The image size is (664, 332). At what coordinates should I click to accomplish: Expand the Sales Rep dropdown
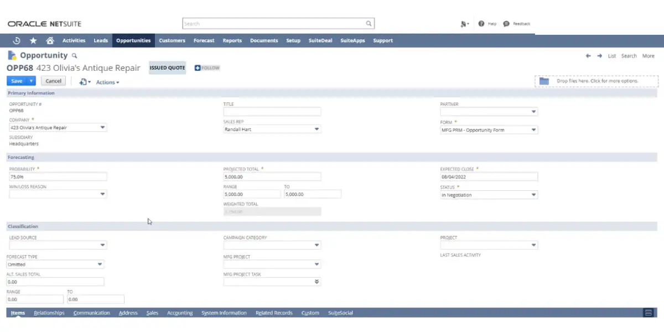coord(317,129)
